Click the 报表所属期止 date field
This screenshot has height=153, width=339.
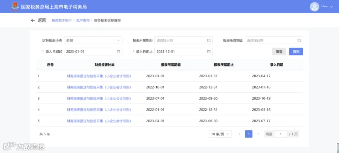tap(274, 40)
